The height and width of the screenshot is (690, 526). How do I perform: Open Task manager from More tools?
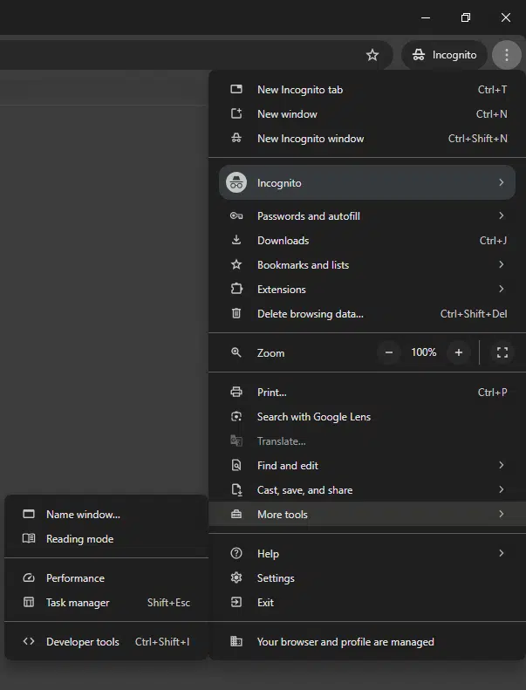tap(78, 603)
